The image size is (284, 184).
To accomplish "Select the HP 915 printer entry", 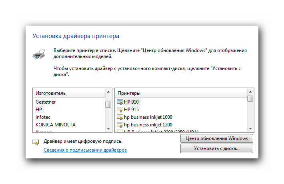I will [131, 110].
